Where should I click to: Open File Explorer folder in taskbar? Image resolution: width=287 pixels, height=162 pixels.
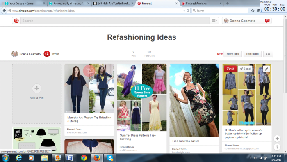click(x=44, y=158)
